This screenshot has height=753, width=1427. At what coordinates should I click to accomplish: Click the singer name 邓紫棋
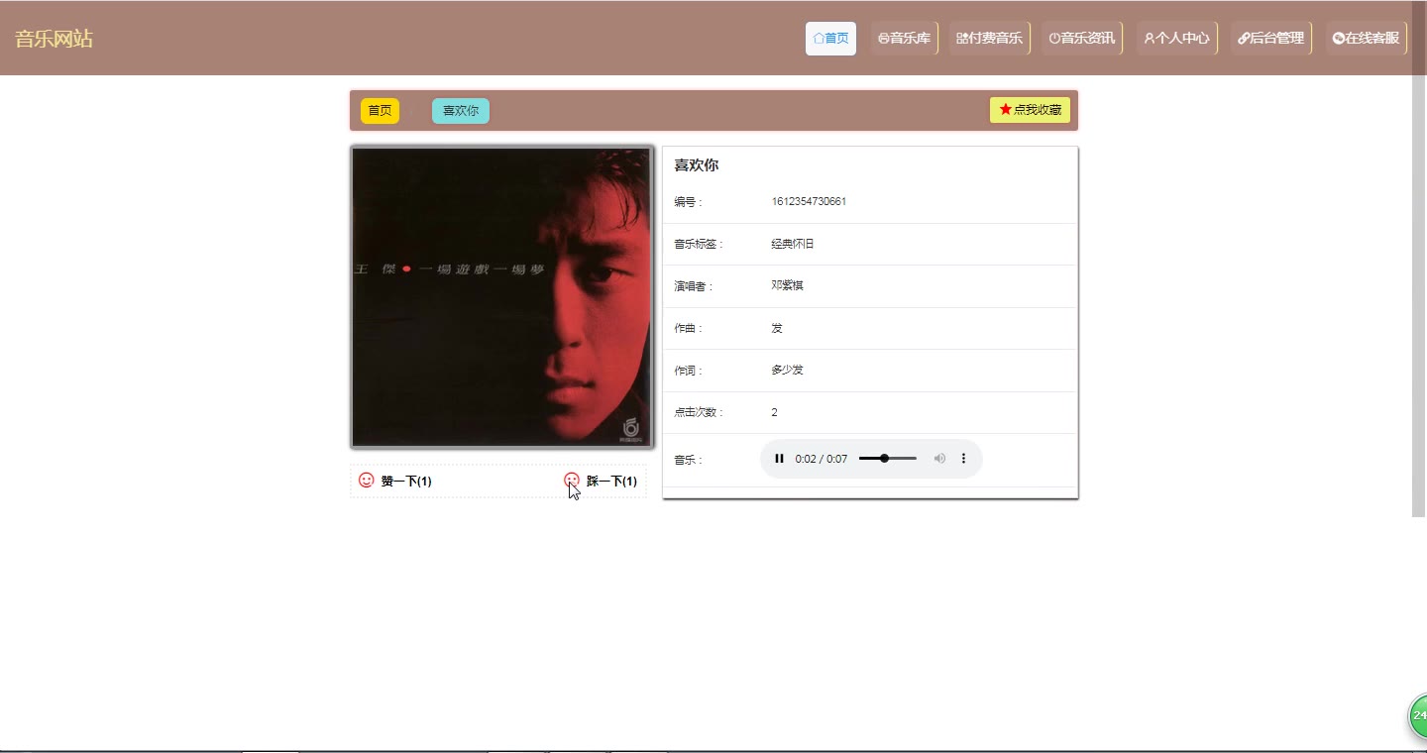[x=787, y=285]
